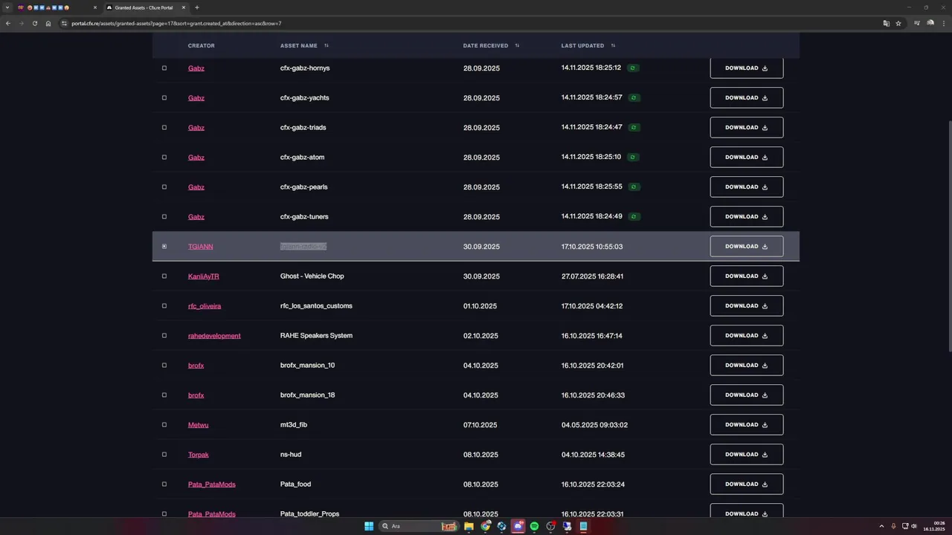The height and width of the screenshot is (535, 952).
Task: Open the browser profile avatar
Action: [x=930, y=23]
